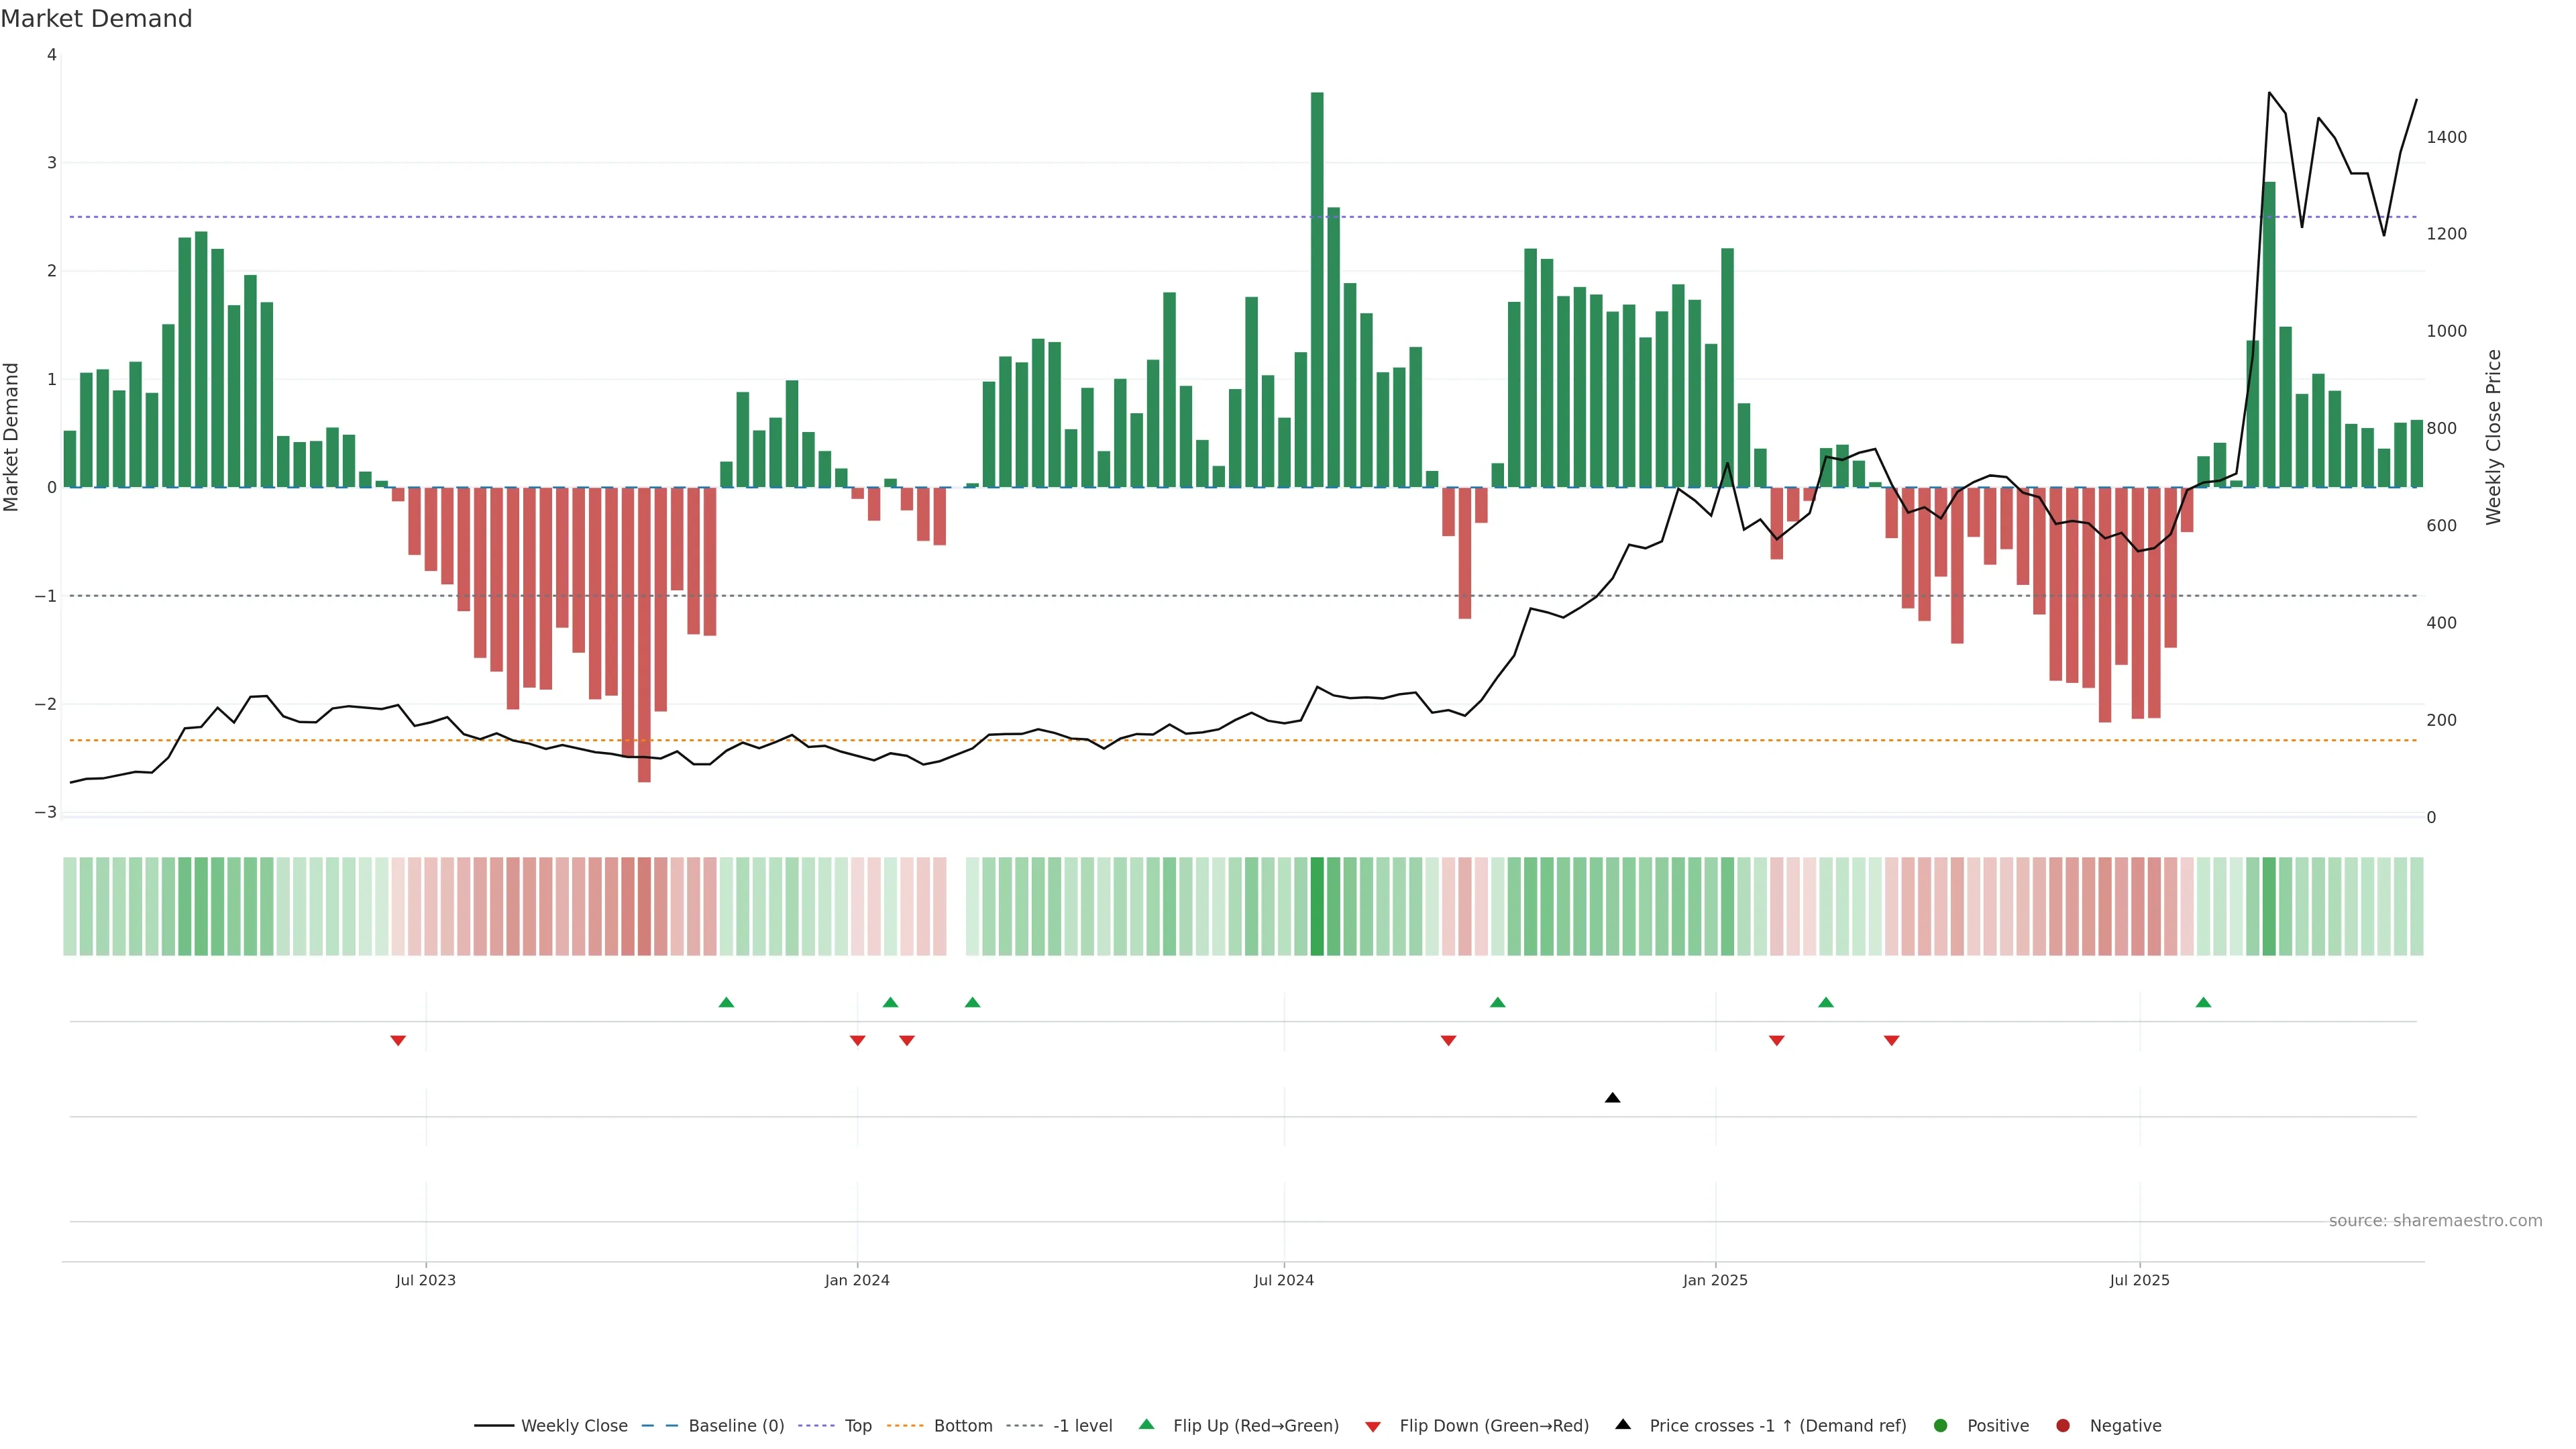Click the source: sharemaestro.com text
The width and height of the screenshot is (2576, 1449).
2435,1221
